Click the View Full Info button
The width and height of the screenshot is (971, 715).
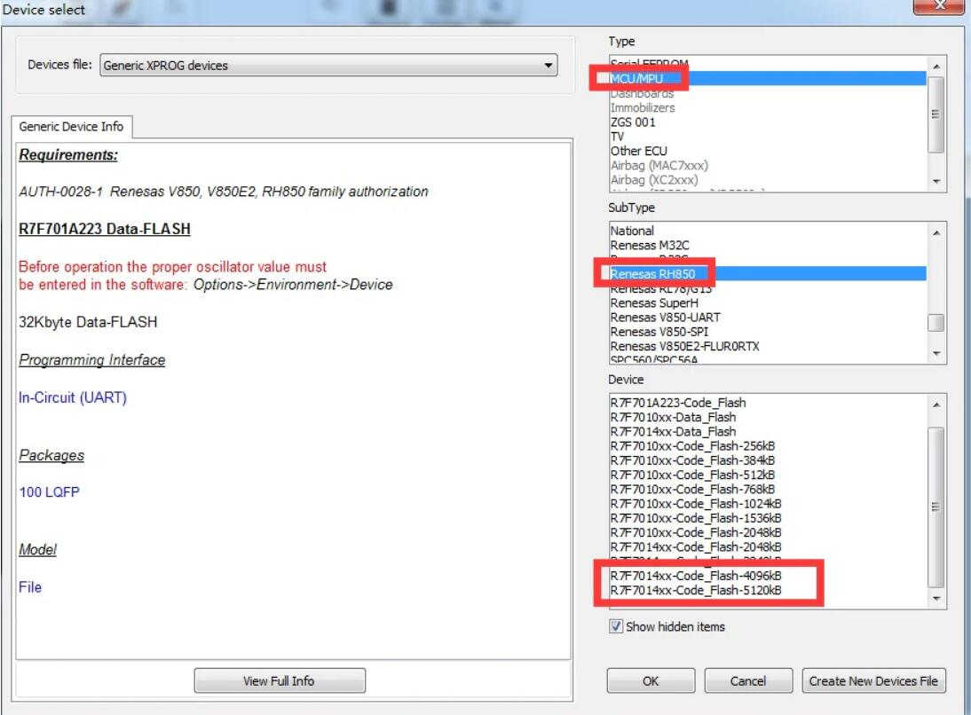click(280, 681)
